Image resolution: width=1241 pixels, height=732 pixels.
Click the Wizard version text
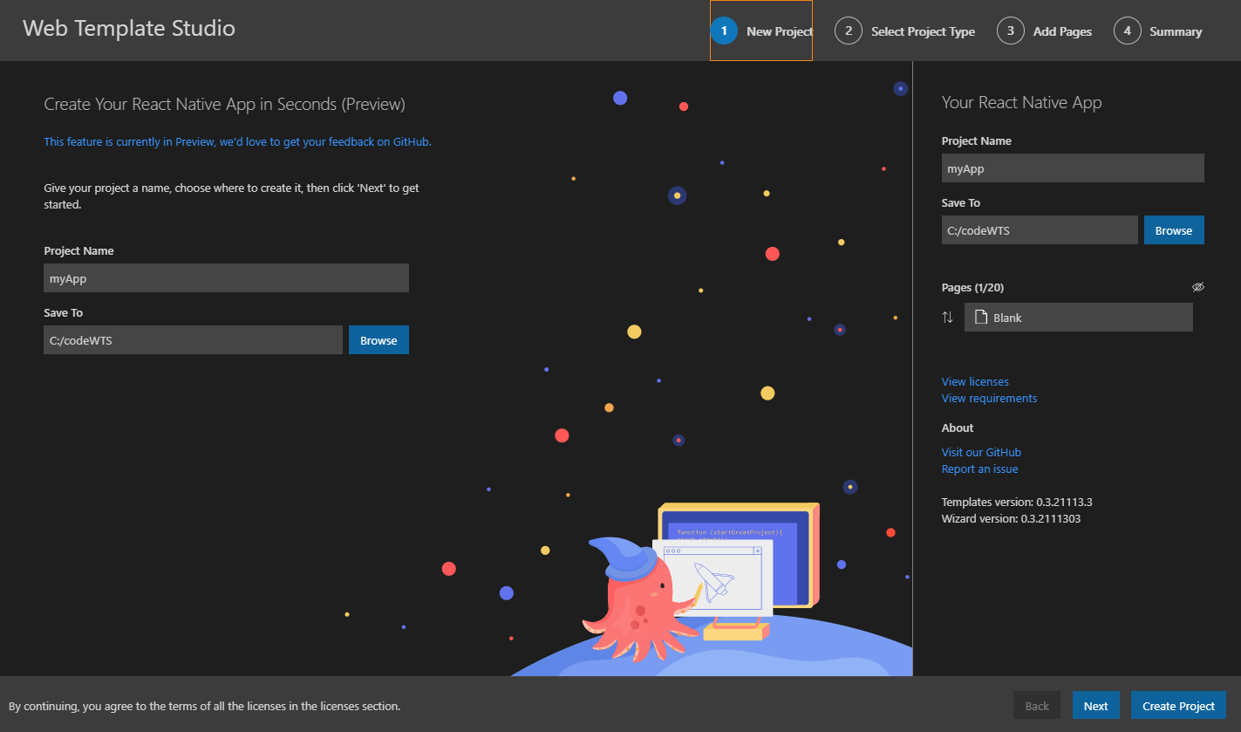point(1012,518)
